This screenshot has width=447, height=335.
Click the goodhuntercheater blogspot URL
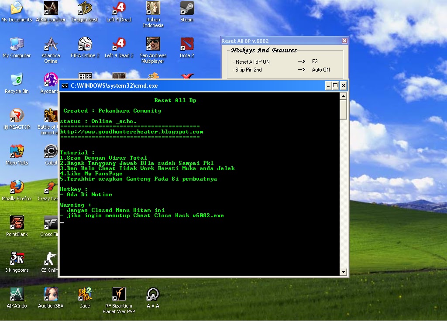(x=131, y=131)
